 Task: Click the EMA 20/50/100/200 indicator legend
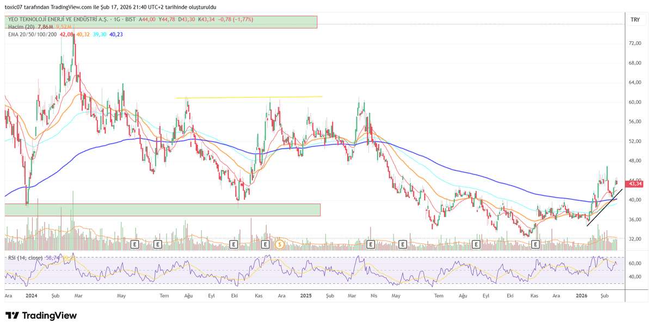[x=32, y=34]
